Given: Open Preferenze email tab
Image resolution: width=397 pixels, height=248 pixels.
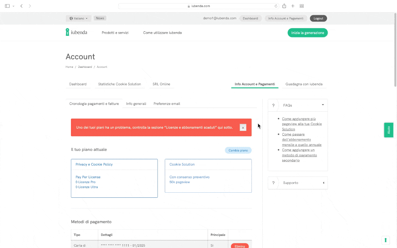Looking at the screenshot, I should (x=167, y=104).
